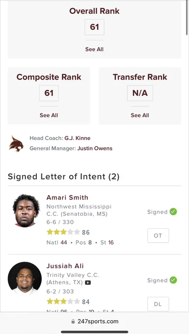Image resolution: width=189 pixels, height=334 pixels.
Task: Select the DL position button
Action: (x=158, y=304)
